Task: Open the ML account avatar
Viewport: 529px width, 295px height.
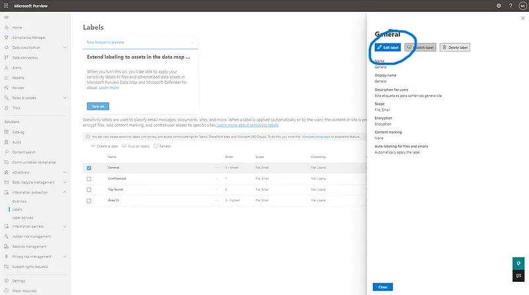Action: [x=522, y=6]
